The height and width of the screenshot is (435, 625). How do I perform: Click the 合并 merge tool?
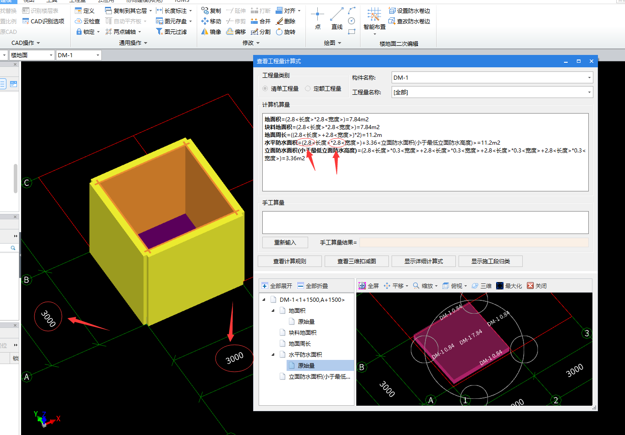coord(260,21)
